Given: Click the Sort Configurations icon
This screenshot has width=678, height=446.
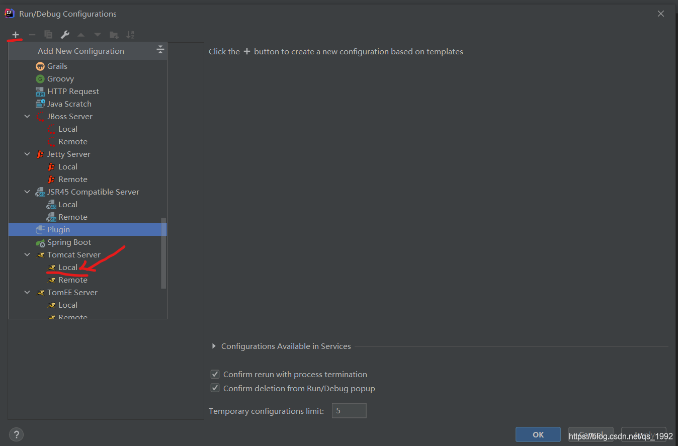Looking at the screenshot, I should [x=130, y=35].
